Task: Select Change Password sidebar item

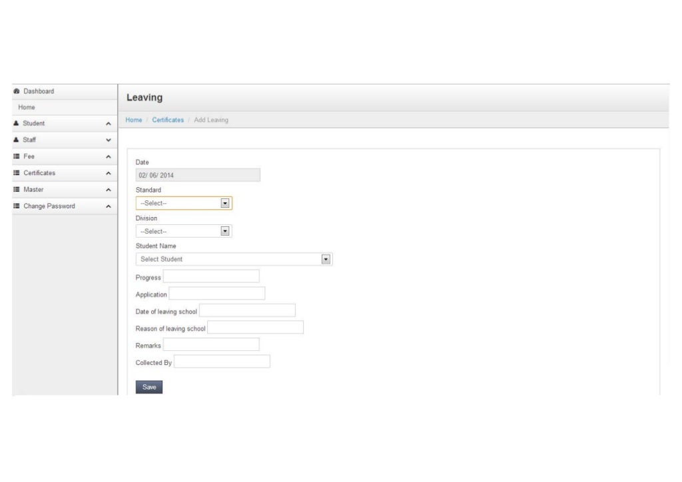Action: [x=65, y=206]
